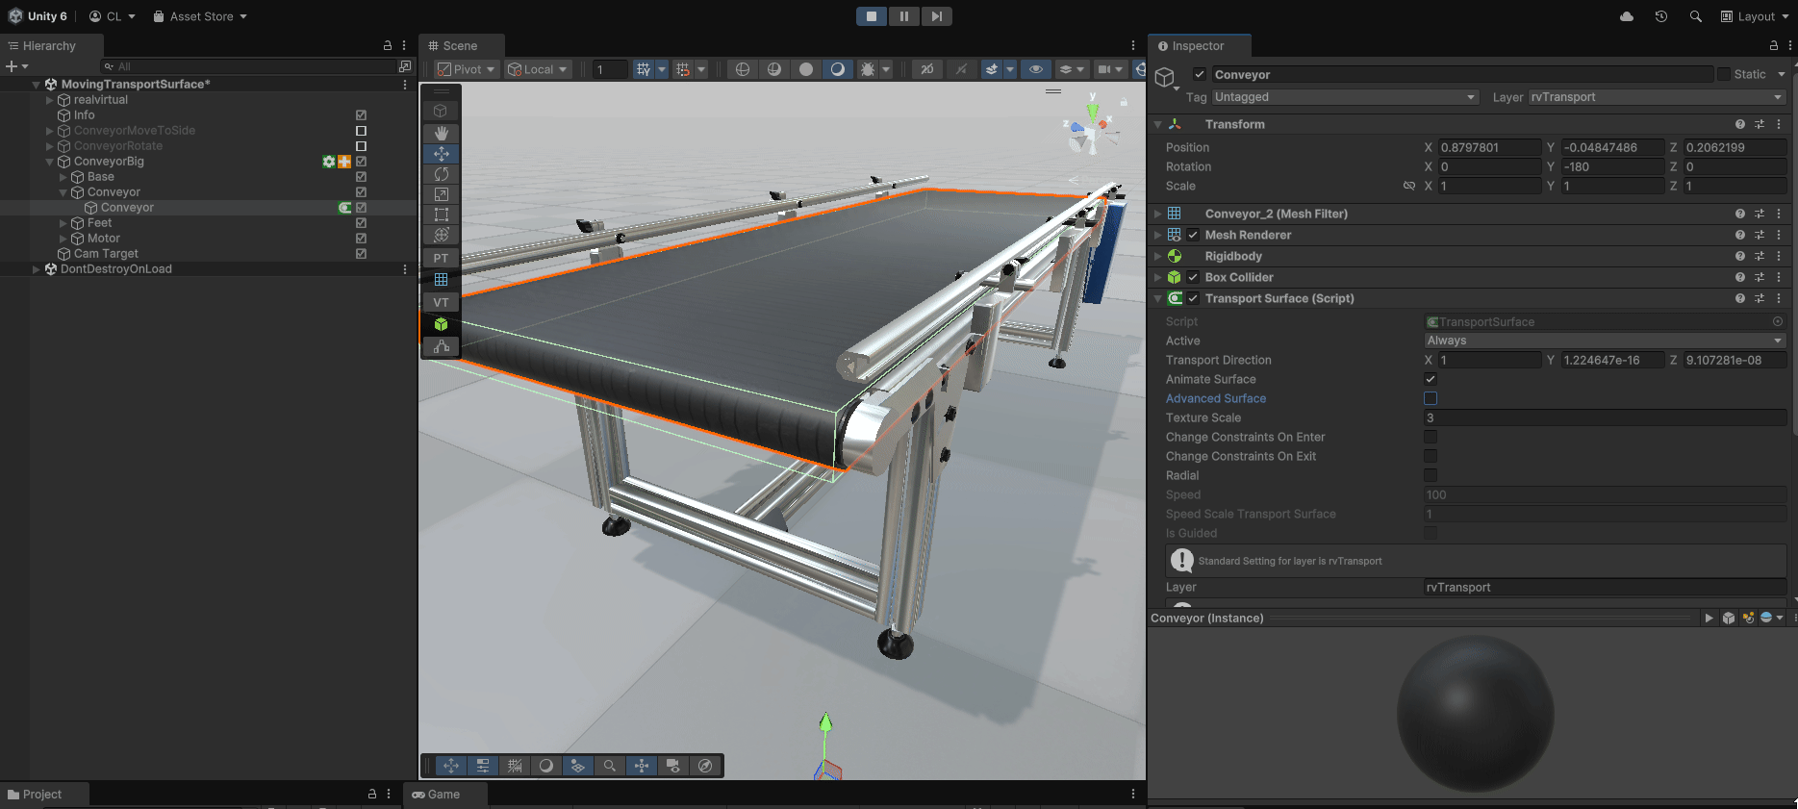This screenshot has height=809, width=1798.
Task: Expand the Rigidbody component
Action: point(1158,256)
